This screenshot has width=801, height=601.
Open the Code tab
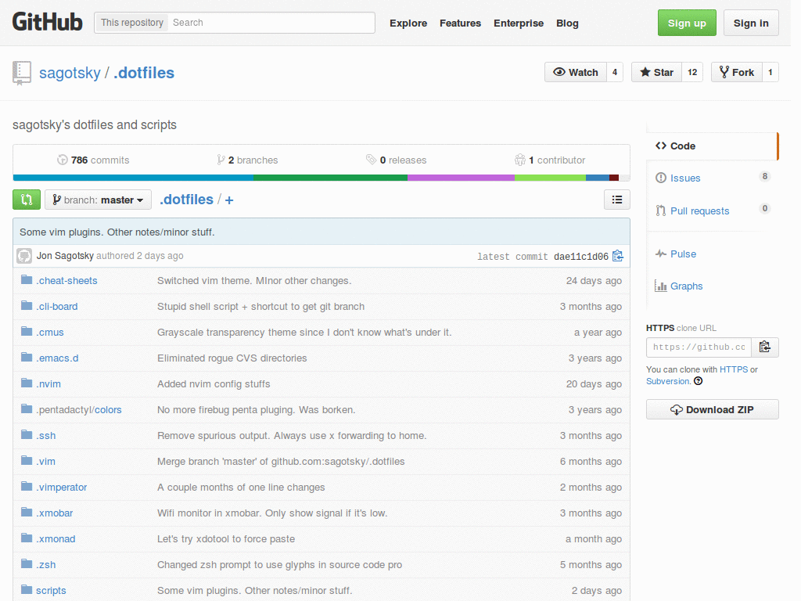(712, 146)
